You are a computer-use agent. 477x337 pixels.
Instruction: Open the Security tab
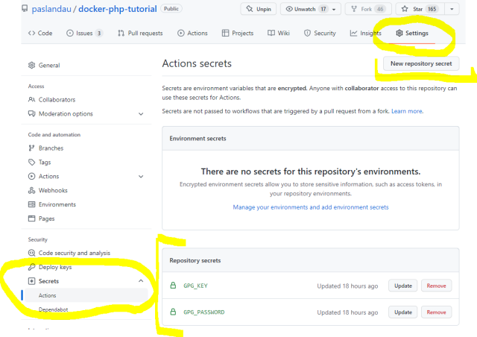tap(320, 34)
